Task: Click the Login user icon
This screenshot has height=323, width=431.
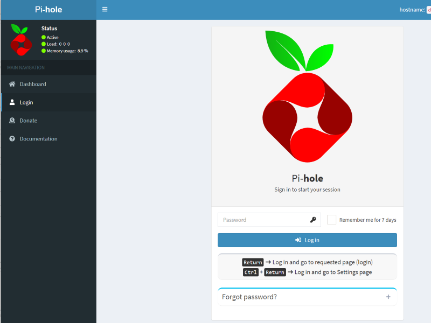Action: point(12,102)
